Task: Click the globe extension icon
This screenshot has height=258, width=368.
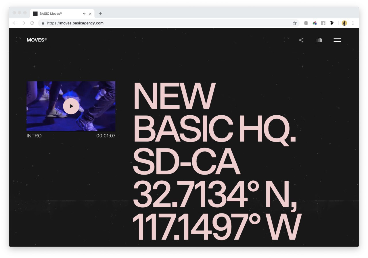Action: click(x=306, y=23)
